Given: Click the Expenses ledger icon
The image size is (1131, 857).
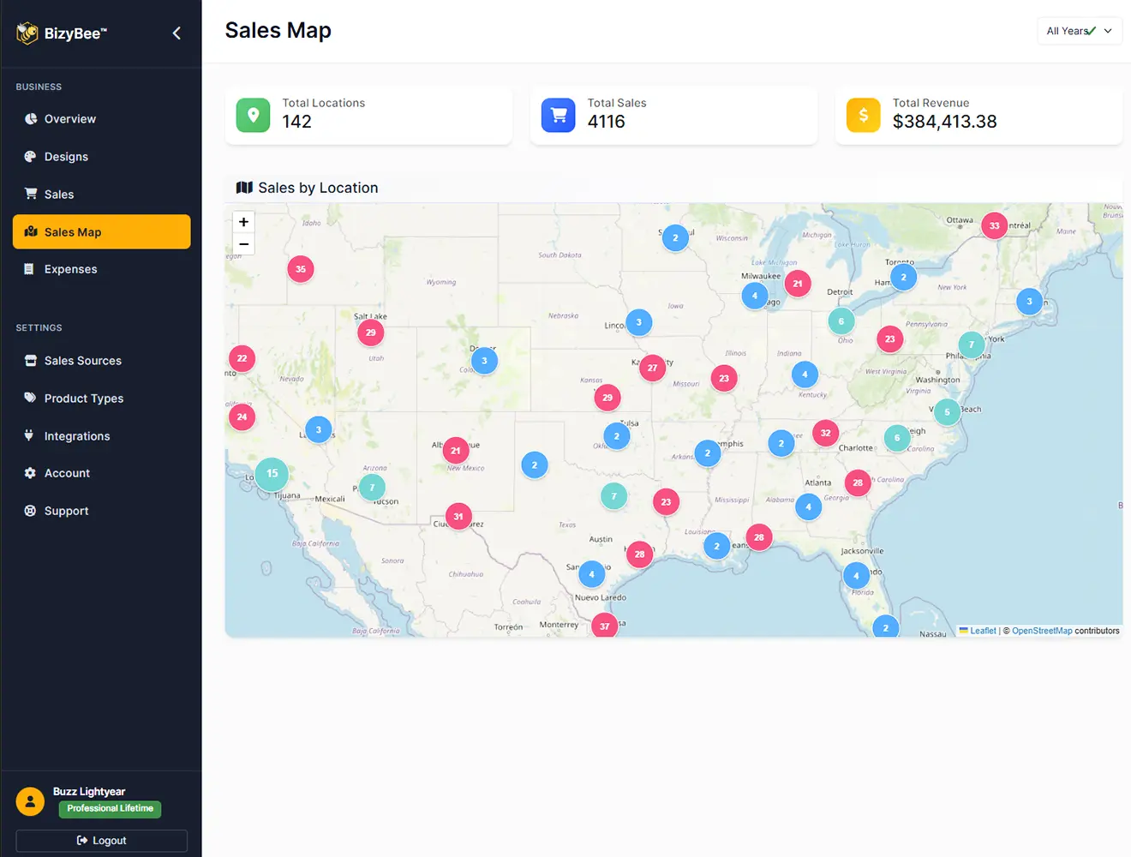Looking at the screenshot, I should click(x=28, y=268).
